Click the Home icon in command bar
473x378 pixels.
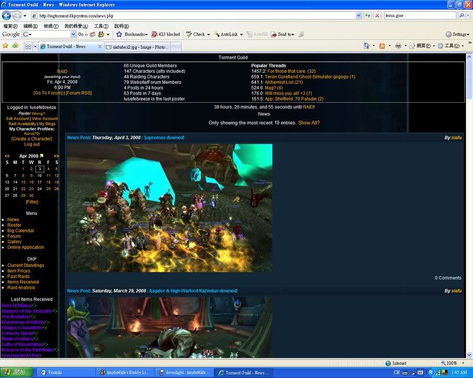366,46
